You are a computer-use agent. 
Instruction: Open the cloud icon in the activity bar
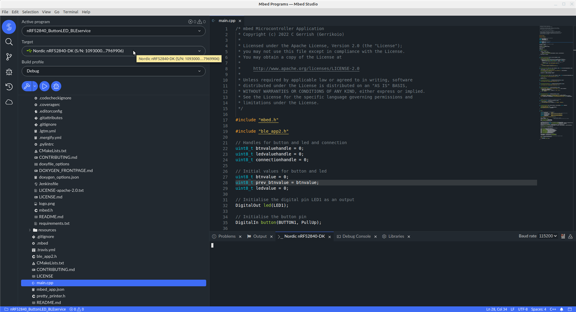click(9, 102)
